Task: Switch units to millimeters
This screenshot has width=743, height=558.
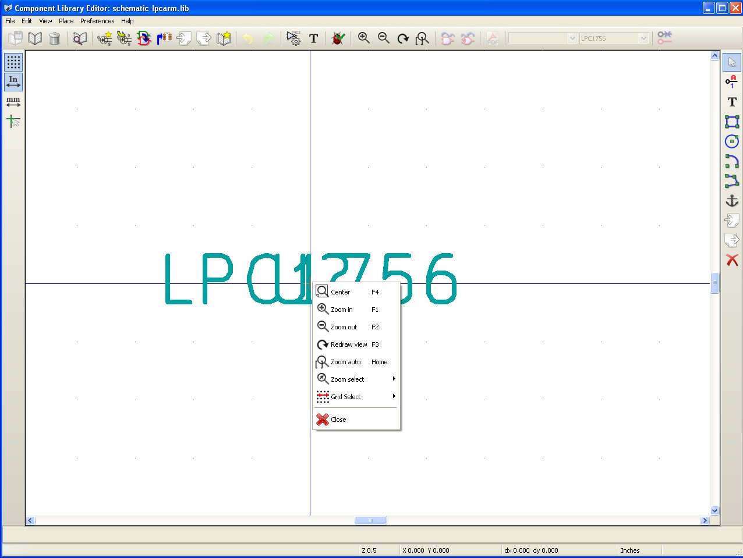Action: click(13, 102)
